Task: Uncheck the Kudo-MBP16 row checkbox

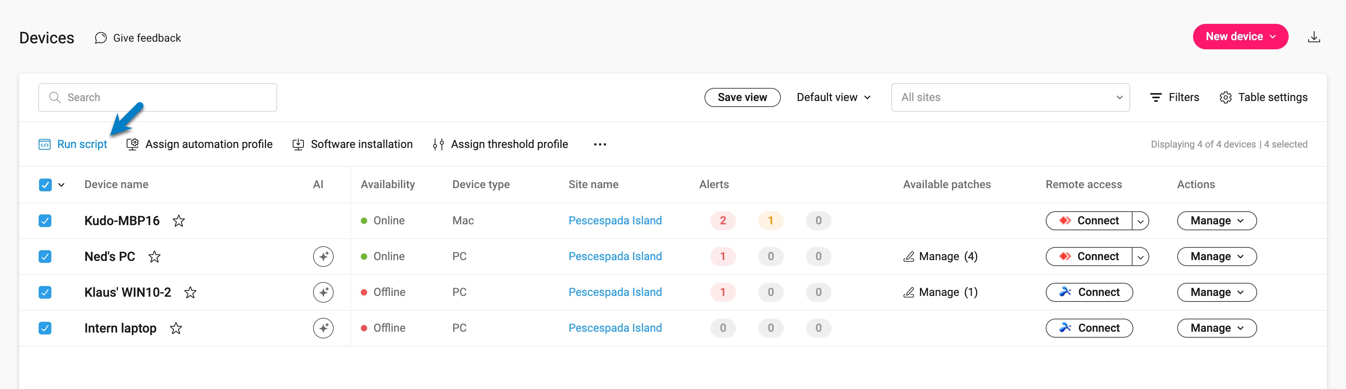Action: click(45, 221)
